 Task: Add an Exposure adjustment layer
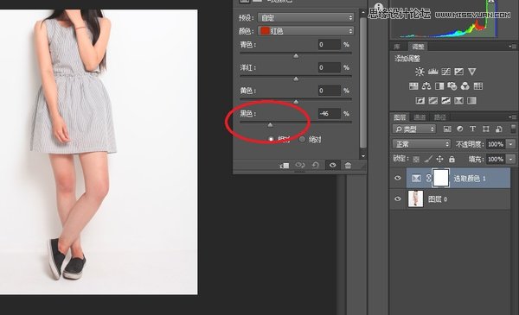tap(458, 72)
